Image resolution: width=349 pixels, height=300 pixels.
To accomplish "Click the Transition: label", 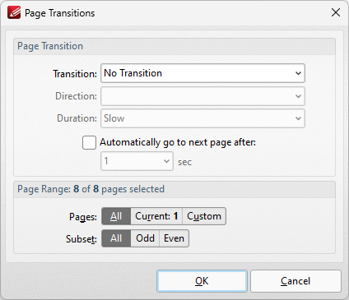I will coord(75,74).
